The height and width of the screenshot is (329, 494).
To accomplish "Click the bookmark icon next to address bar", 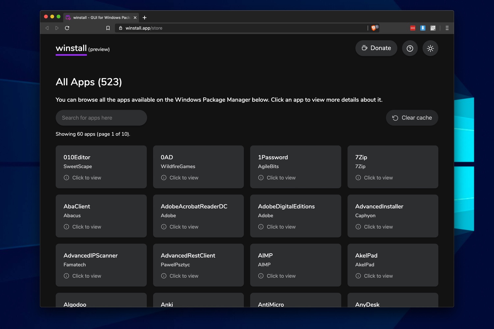I will pyautogui.click(x=108, y=28).
